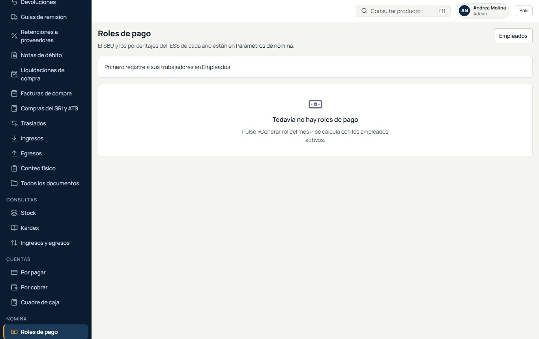This screenshot has width=539, height=339.
Task: Click the wallet icon beside Por cobrar
Action: point(14,287)
